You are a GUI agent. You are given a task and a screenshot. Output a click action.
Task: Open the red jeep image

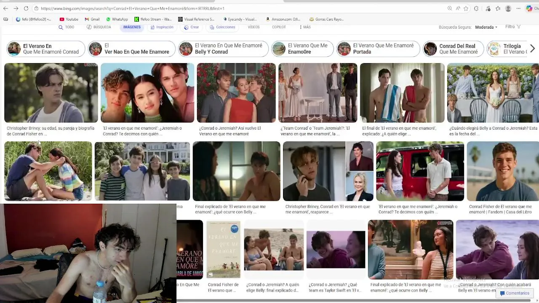pos(420,171)
